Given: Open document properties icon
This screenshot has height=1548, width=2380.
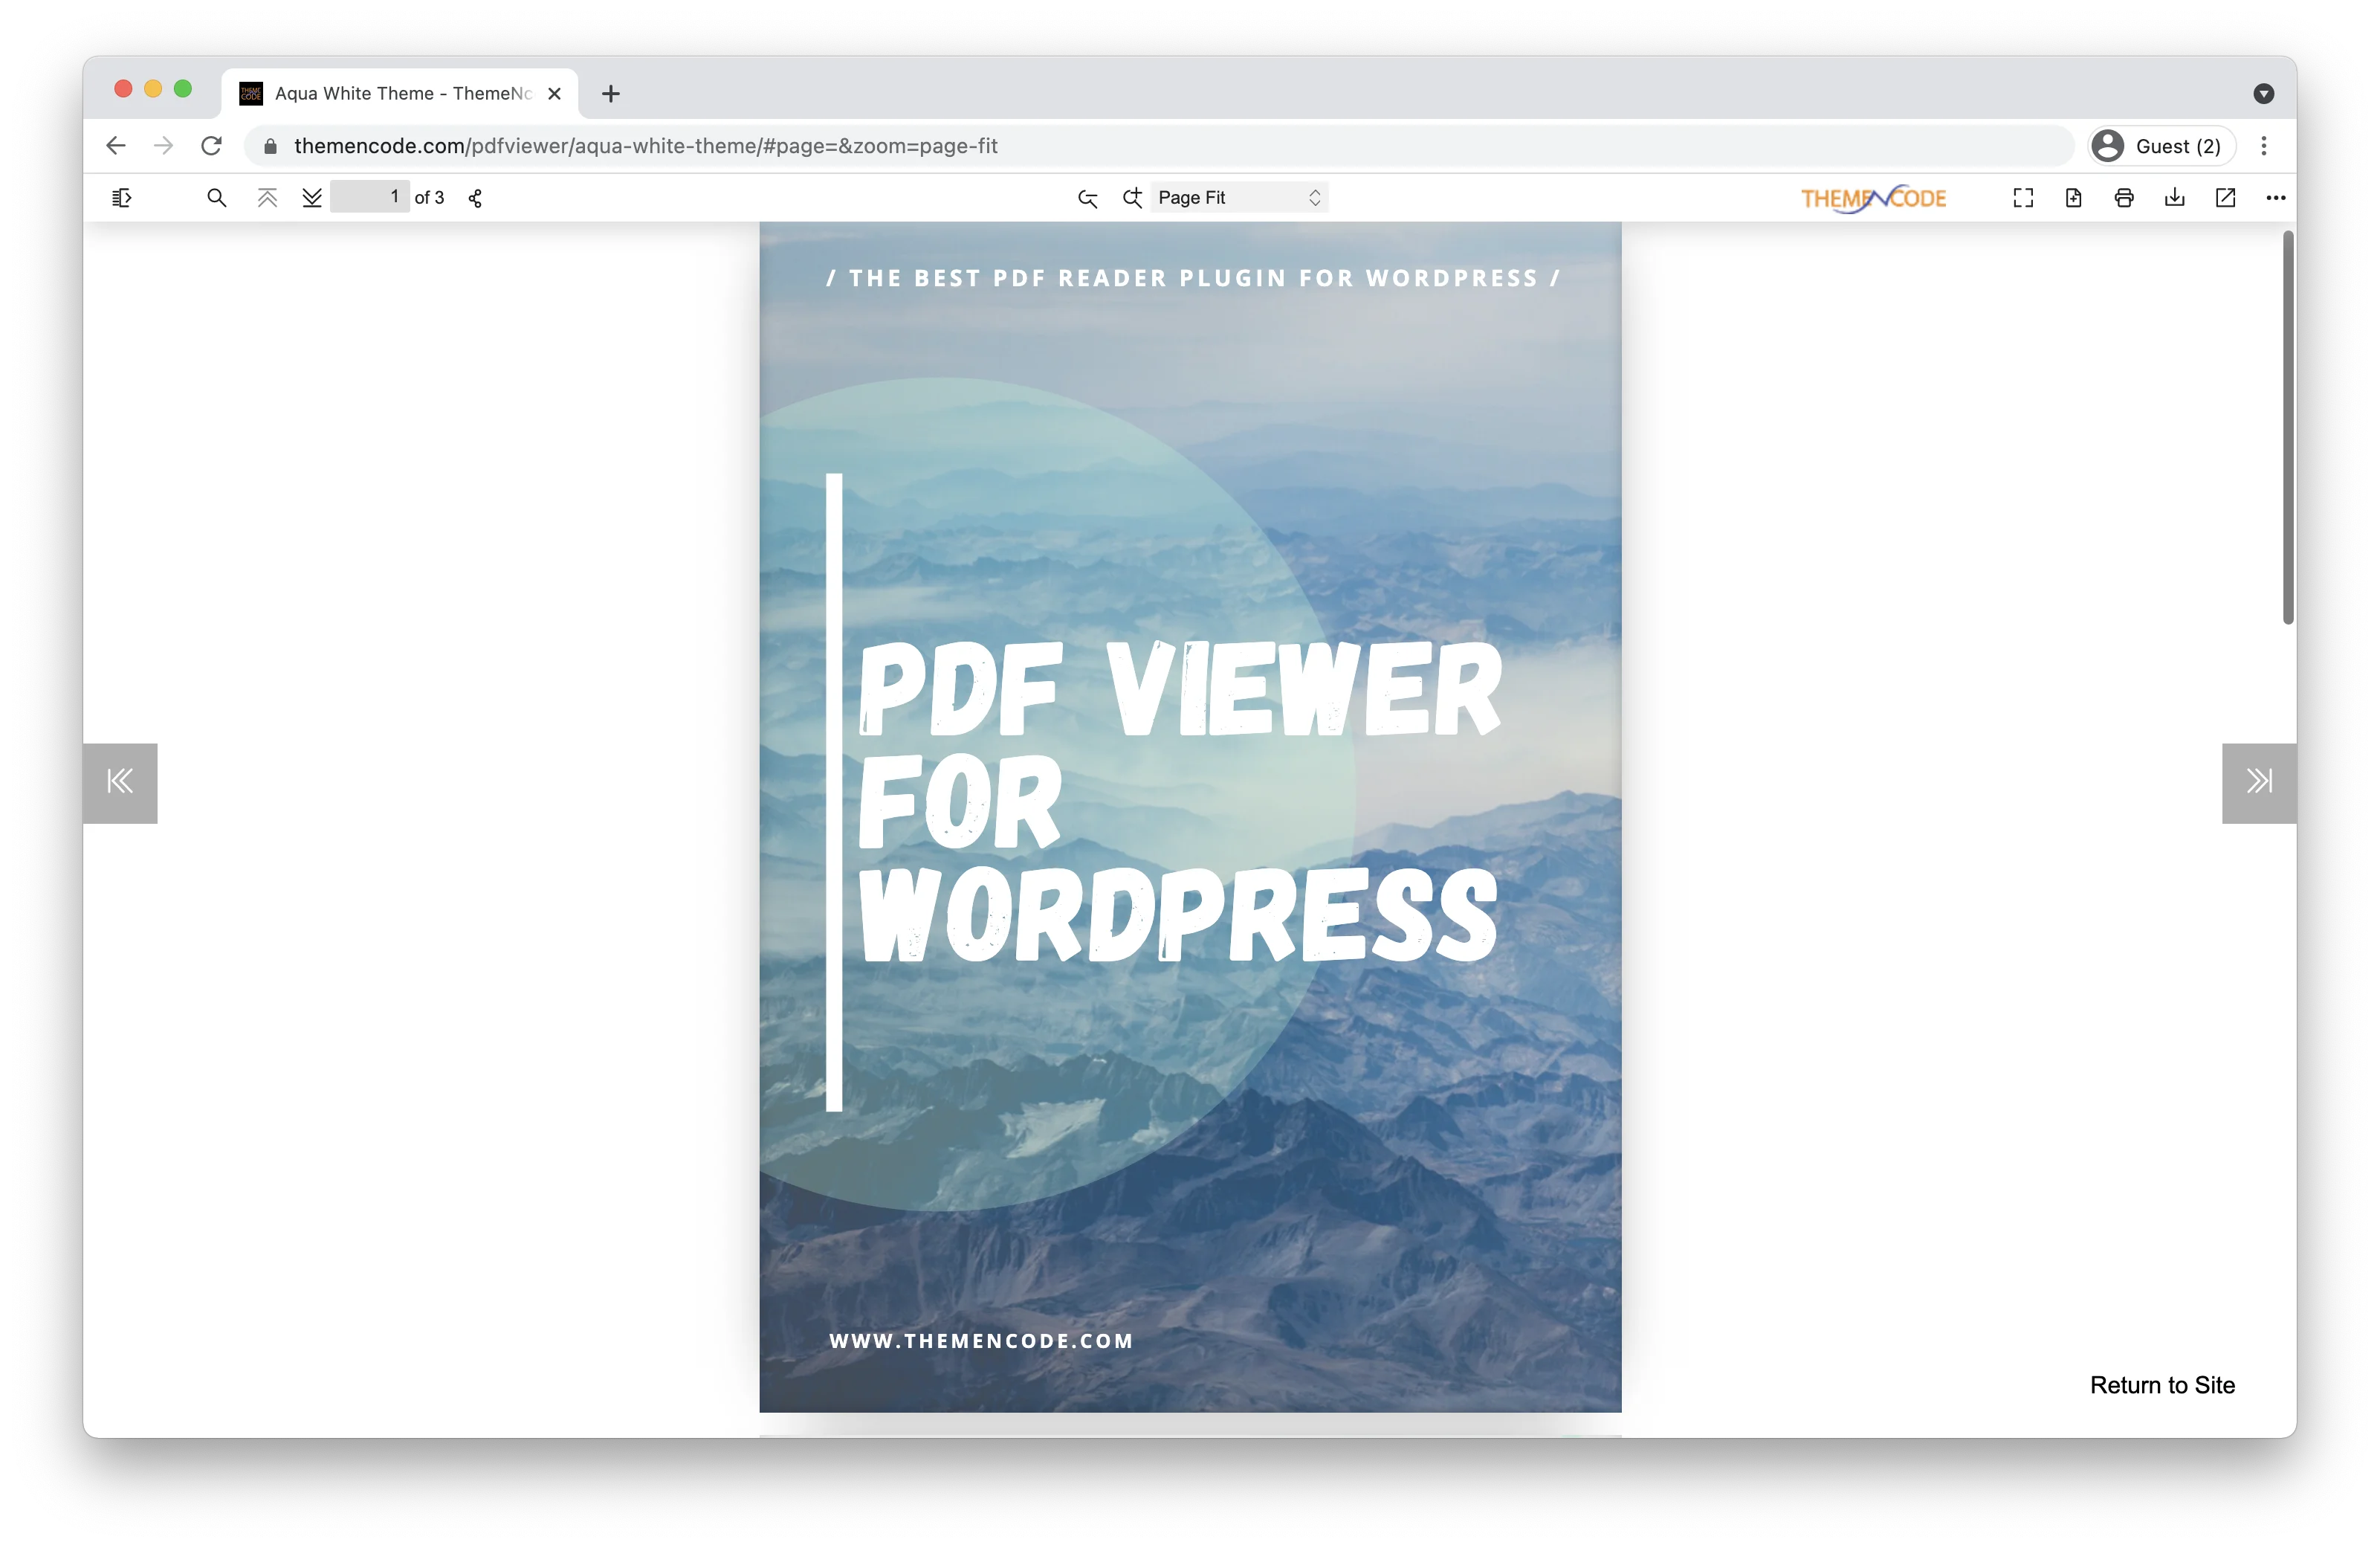Looking at the screenshot, I should point(2073,197).
